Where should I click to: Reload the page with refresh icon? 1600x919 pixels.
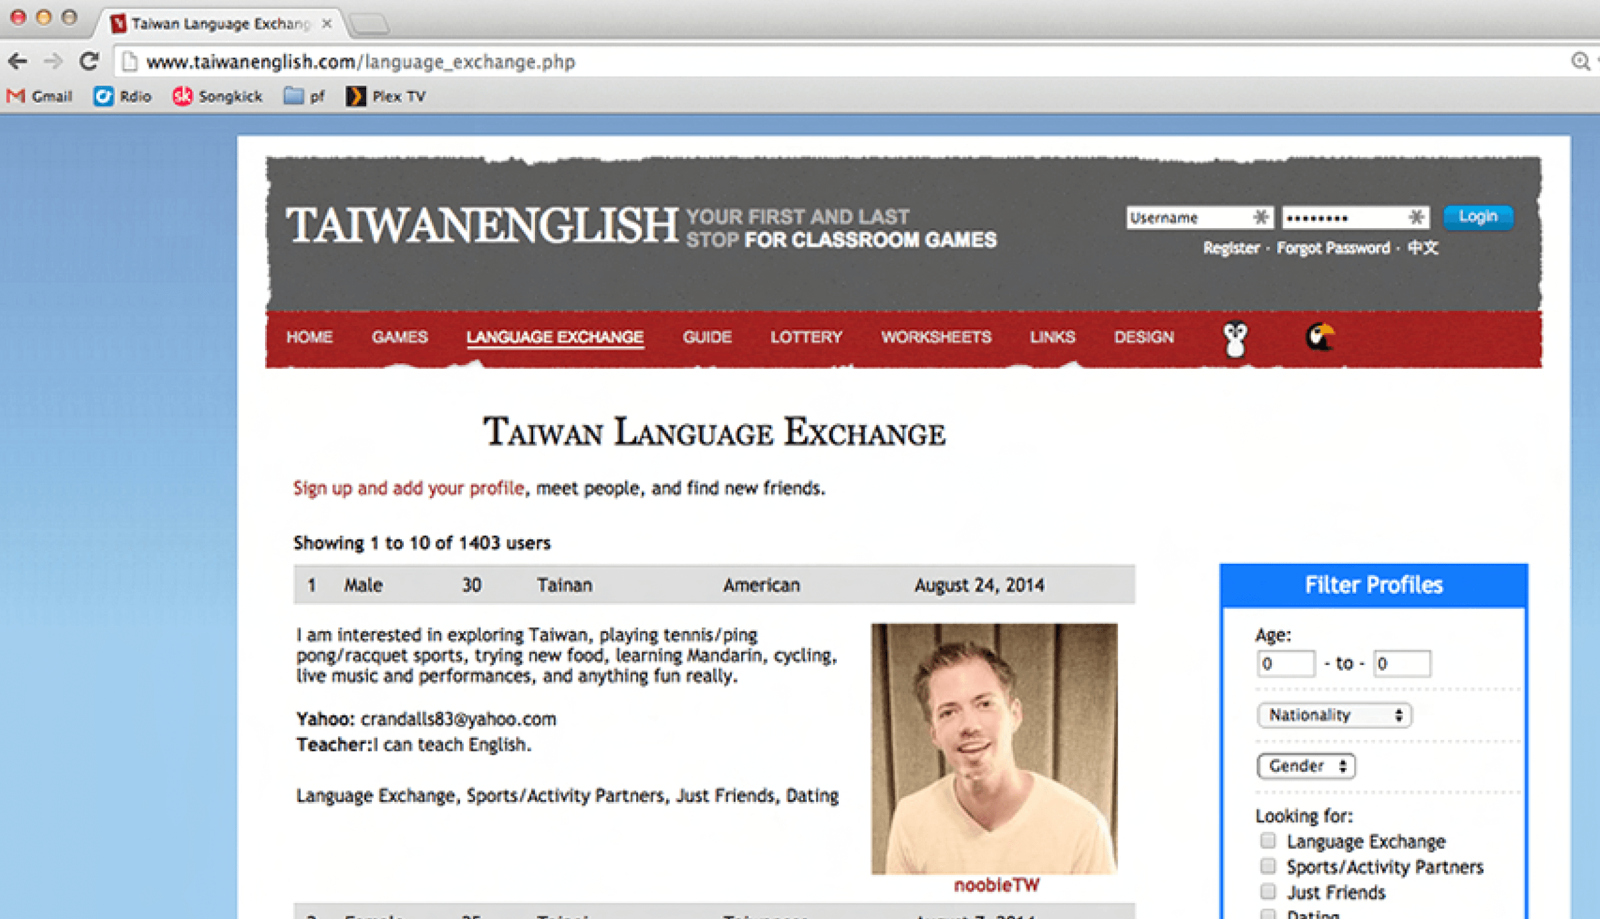coord(89,61)
